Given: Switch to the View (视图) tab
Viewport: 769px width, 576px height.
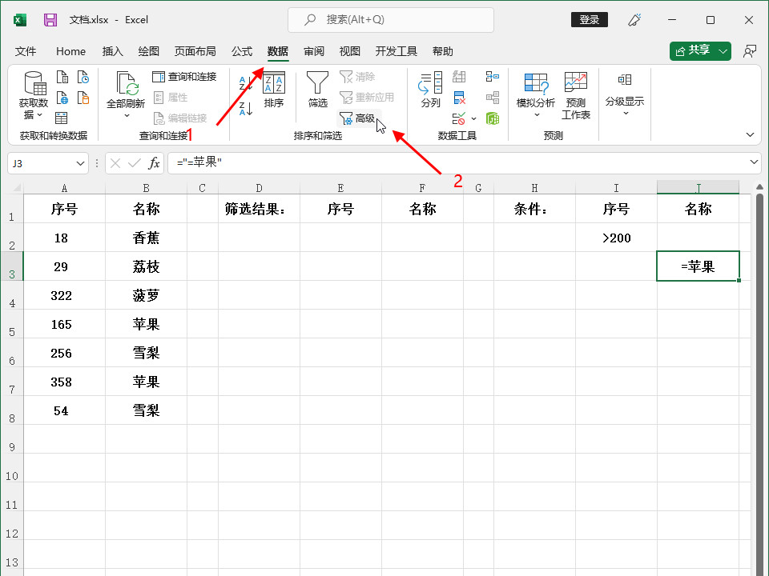Looking at the screenshot, I should pos(350,51).
